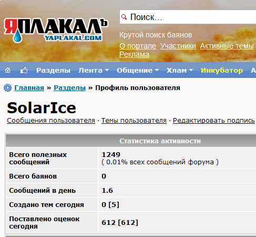Click the Крутой поиск баянов text
Viewport: 256px width, 237px height.
(x=156, y=35)
